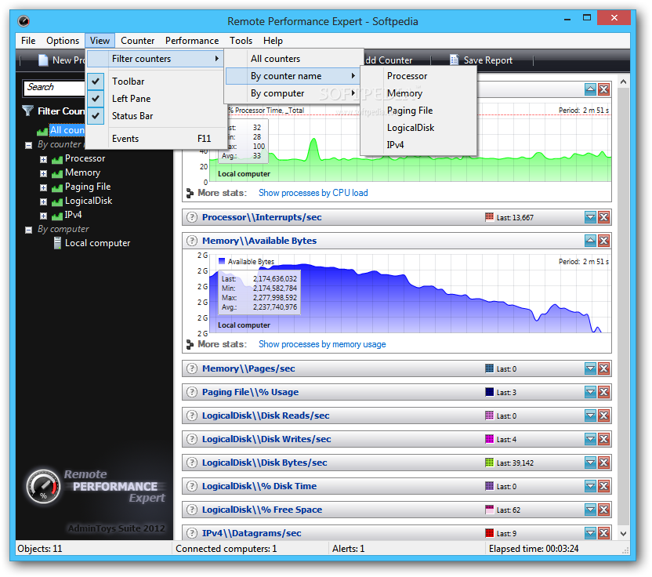Viewport: 652px width, 577px height.
Task: Choose Events F11 in View menu
Action: (156, 139)
